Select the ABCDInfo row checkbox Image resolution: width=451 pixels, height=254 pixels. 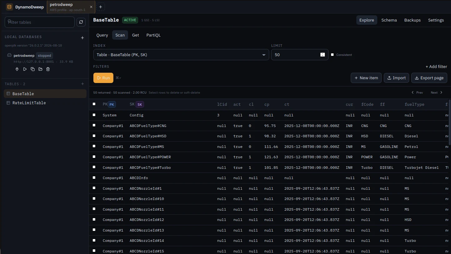pos(94,178)
